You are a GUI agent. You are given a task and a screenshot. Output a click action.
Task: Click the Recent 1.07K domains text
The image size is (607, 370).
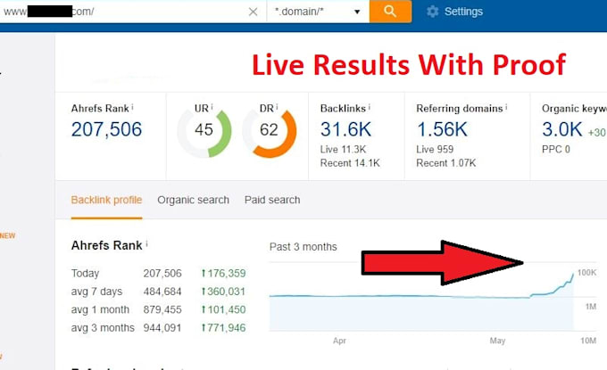[446, 163]
